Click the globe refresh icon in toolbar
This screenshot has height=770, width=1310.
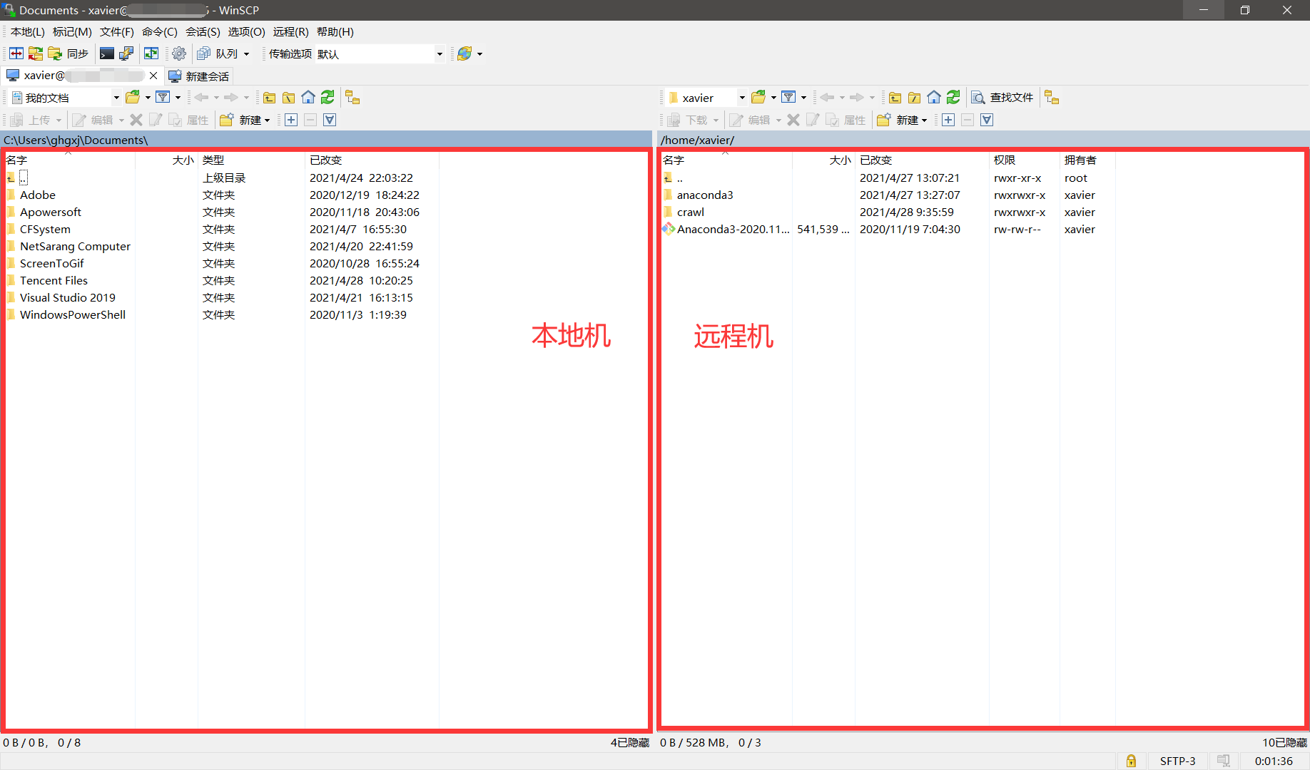click(x=464, y=53)
